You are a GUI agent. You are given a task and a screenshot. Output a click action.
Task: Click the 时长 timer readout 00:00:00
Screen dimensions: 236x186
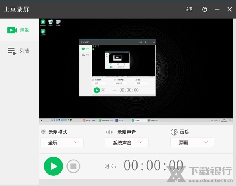[153, 165]
